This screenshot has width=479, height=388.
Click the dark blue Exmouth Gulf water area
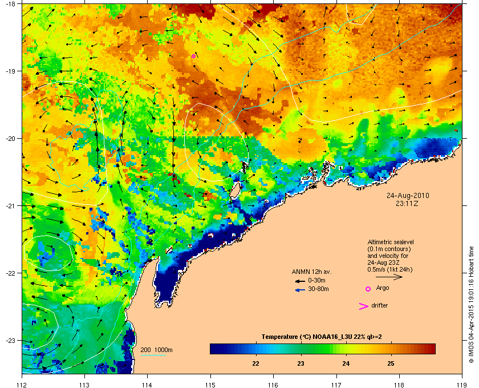click(x=165, y=283)
